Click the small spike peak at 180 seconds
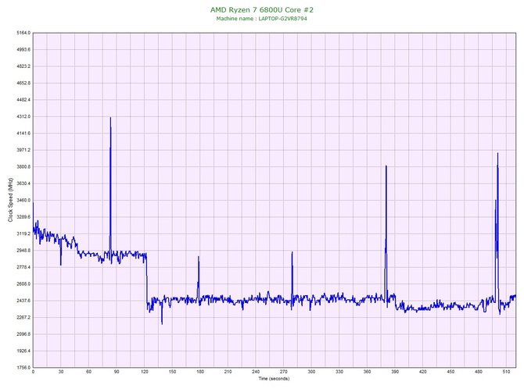Screen dimensions: 524x392 pyautogui.click(x=198, y=257)
